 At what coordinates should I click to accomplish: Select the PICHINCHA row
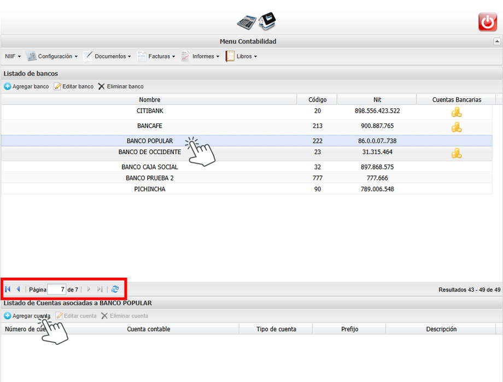pos(247,189)
